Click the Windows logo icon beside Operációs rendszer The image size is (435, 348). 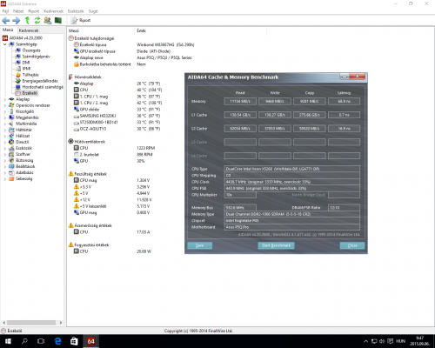11,105
